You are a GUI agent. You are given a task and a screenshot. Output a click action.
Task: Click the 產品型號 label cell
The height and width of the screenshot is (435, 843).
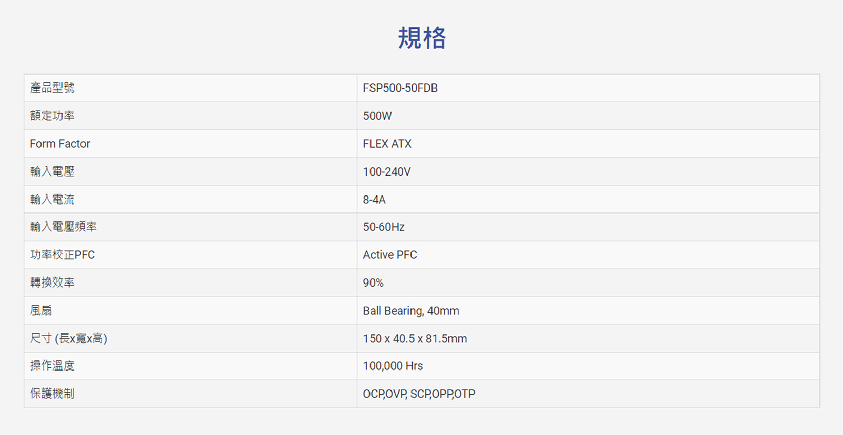pyautogui.click(x=52, y=88)
